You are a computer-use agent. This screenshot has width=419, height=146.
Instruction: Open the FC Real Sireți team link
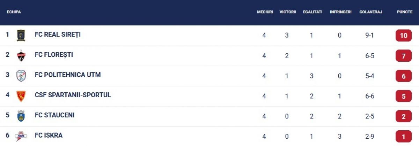[58, 34]
